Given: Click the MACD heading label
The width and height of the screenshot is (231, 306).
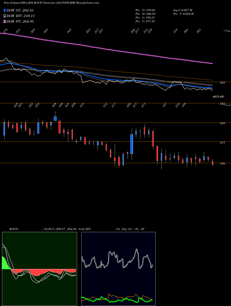Looking at the screenshot, I should [x=14, y=229].
